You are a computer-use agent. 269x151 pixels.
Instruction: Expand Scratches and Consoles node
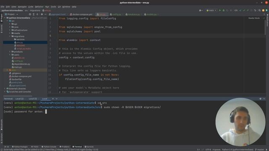coord(5,92)
